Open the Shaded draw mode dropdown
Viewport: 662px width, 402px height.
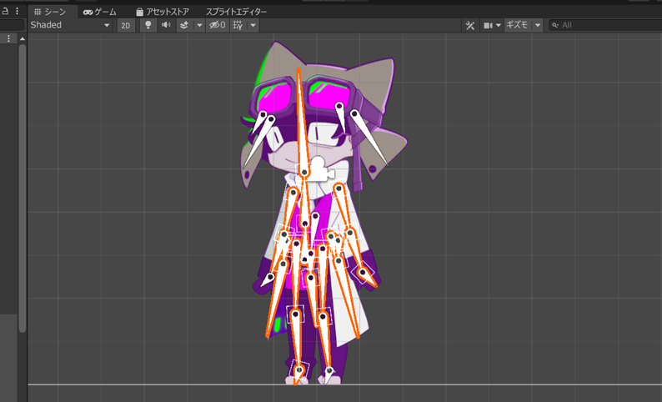tap(70, 25)
